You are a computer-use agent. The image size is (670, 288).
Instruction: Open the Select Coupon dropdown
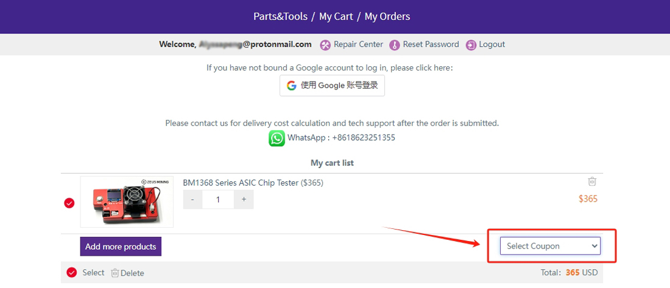[x=550, y=246]
